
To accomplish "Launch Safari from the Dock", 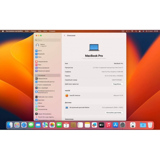I will tap(24, 125).
